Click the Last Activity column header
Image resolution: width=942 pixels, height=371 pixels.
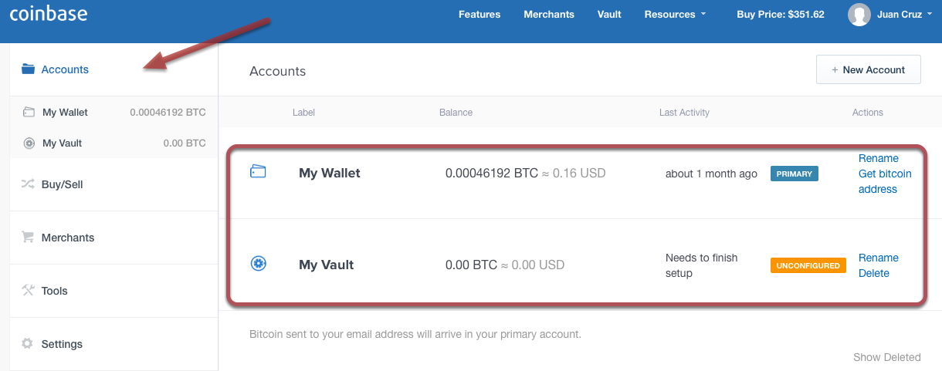point(684,112)
